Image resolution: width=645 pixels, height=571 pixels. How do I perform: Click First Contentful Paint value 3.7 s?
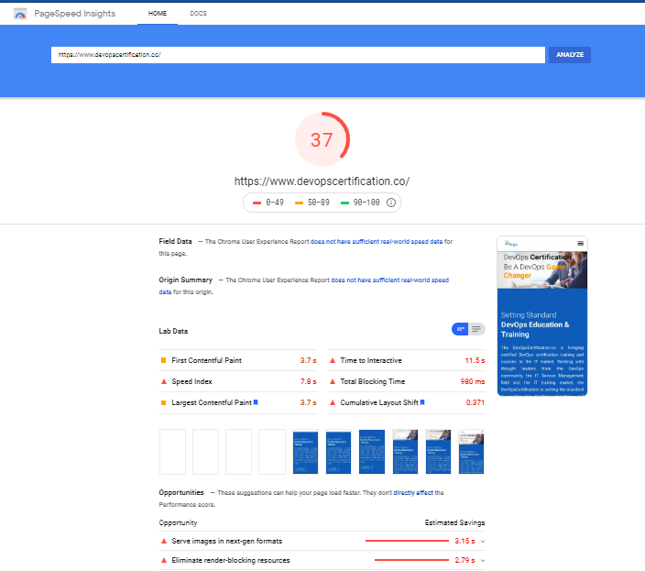308,360
